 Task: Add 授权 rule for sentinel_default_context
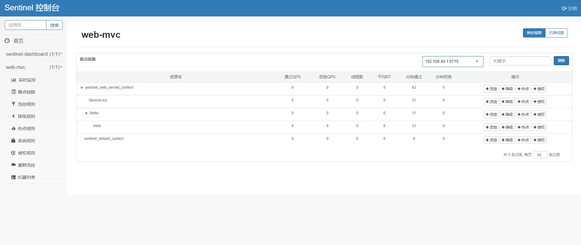[x=539, y=140]
